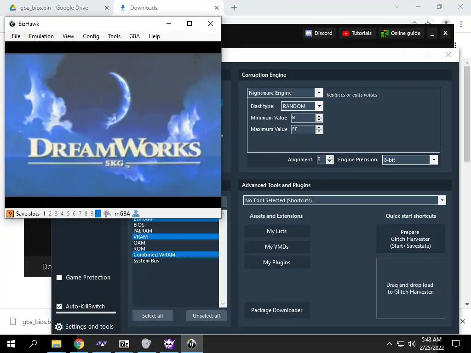The width and height of the screenshot is (471, 353).
Task: Select save slot 2
Action: 50,214
